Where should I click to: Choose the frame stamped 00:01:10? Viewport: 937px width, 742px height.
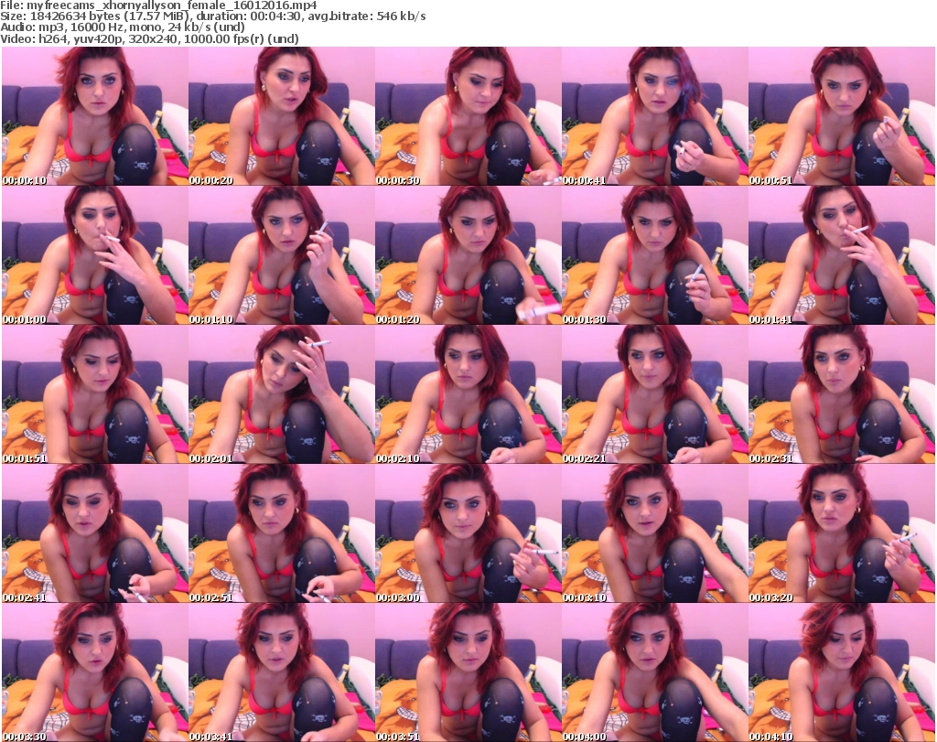(x=282, y=255)
